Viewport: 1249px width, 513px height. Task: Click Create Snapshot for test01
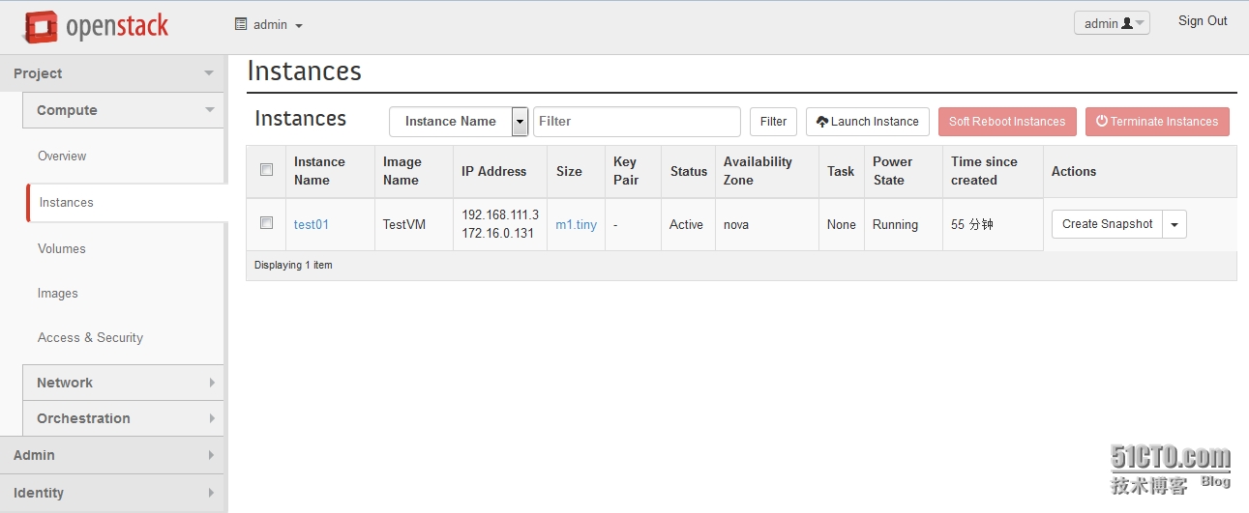click(1107, 224)
